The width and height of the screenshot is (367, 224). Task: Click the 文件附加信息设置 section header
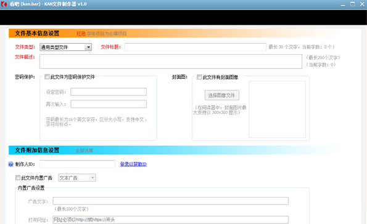(x=37, y=150)
